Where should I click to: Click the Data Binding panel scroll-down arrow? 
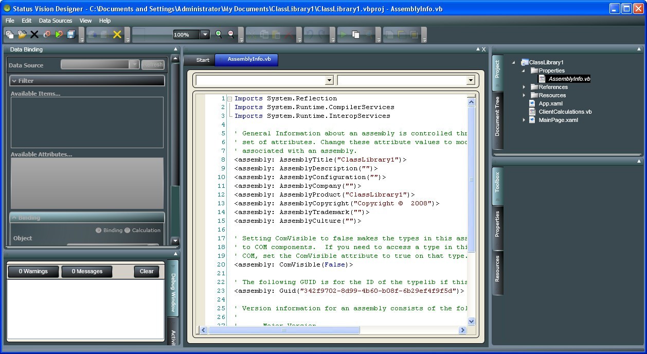tap(175, 240)
